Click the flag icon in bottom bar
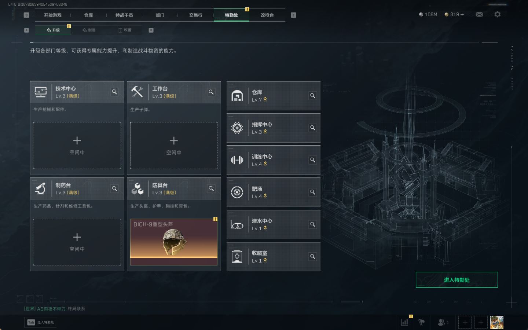 [422, 322]
